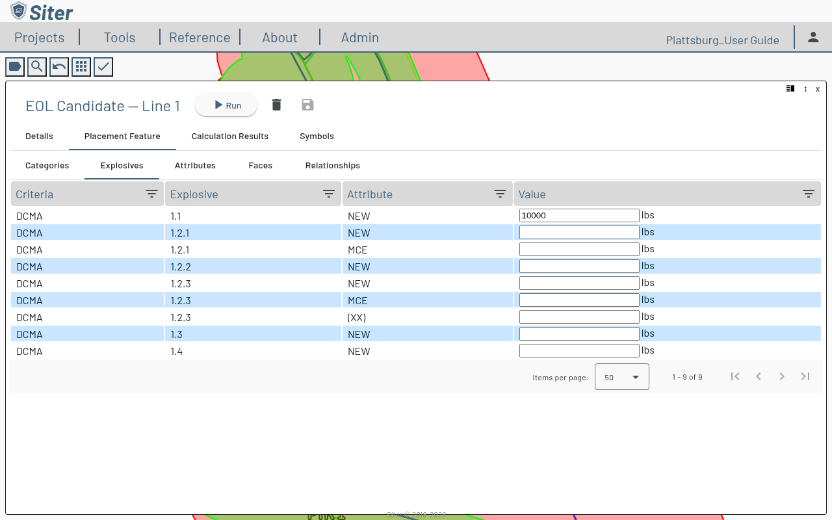Open the Admin menu
This screenshot has height=520, width=832.
[360, 38]
